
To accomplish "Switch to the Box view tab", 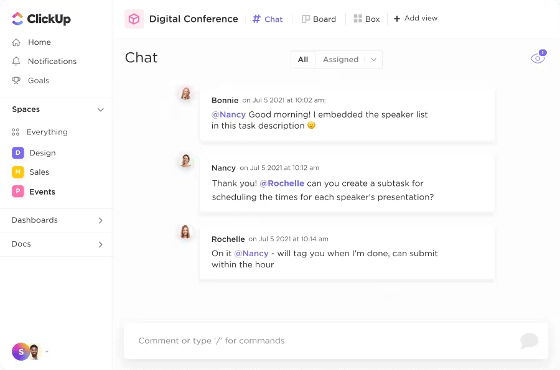I will click(366, 19).
